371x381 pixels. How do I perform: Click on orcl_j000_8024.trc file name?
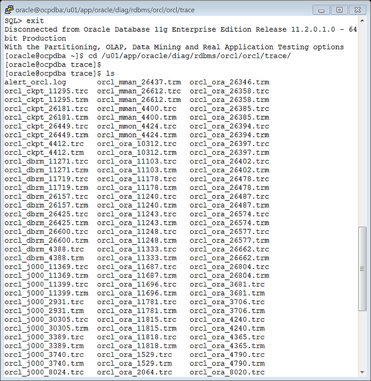(44, 372)
